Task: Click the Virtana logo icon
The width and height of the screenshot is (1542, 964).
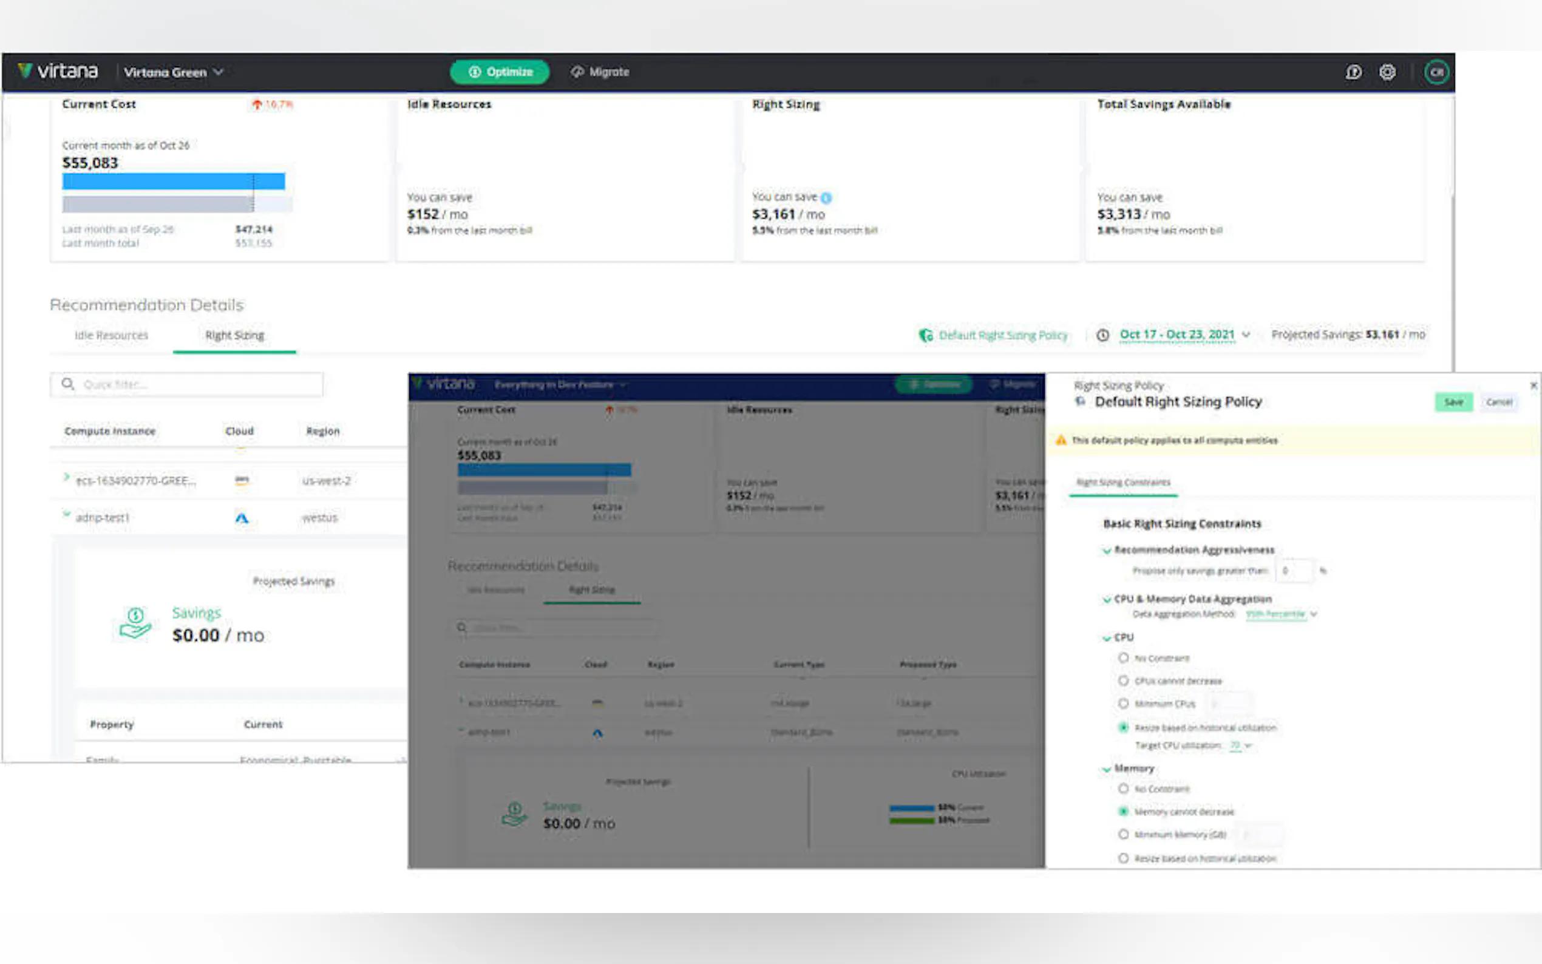Action: (x=25, y=70)
